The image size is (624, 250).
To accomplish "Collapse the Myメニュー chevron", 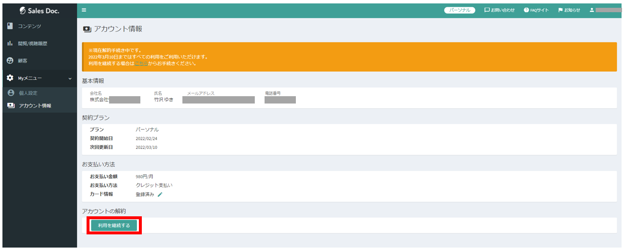I will [x=70, y=78].
